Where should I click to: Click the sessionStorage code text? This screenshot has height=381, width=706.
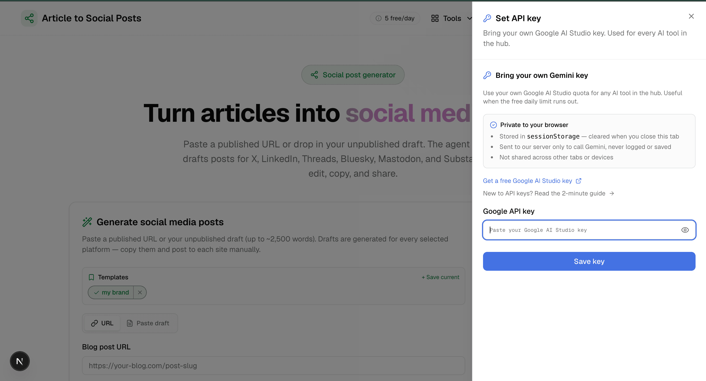pyautogui.click(x=553, y=136)
